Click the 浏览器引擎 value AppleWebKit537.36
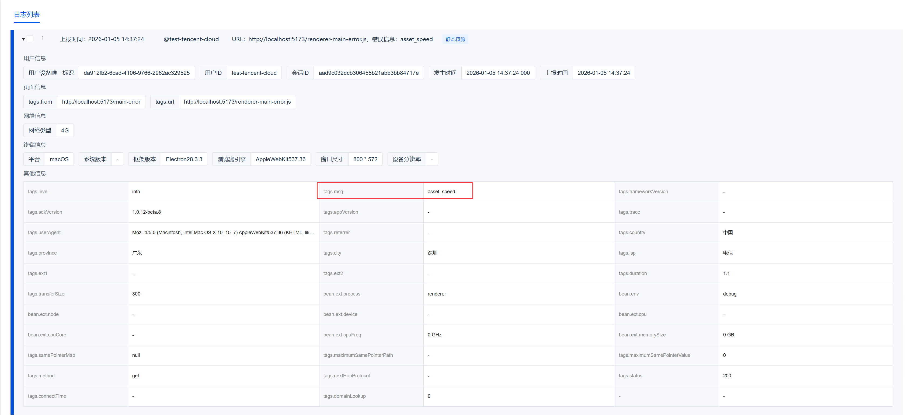Screen dimensions: 905x415 (280, 159)
